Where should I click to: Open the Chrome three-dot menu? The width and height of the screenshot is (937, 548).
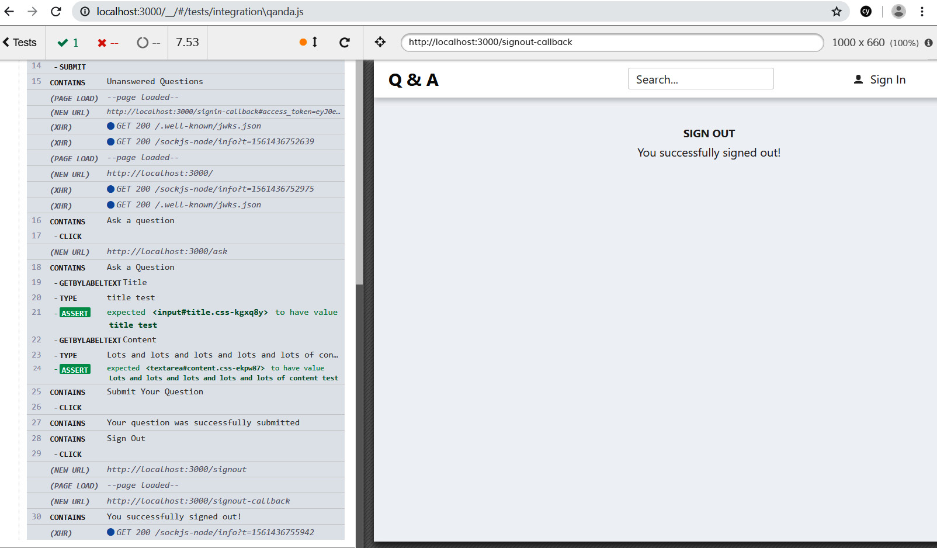(x=922, y=12)
